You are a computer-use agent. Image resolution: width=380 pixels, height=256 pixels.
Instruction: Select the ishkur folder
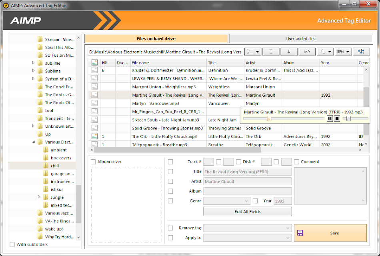[x=57, y=189]
